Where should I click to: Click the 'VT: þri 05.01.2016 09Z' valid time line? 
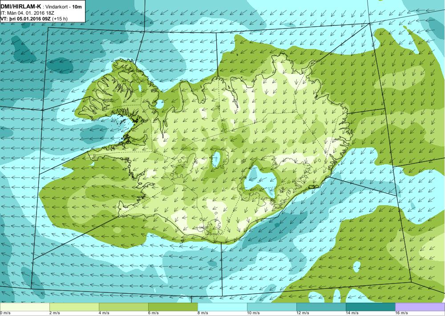pos(26,19)
